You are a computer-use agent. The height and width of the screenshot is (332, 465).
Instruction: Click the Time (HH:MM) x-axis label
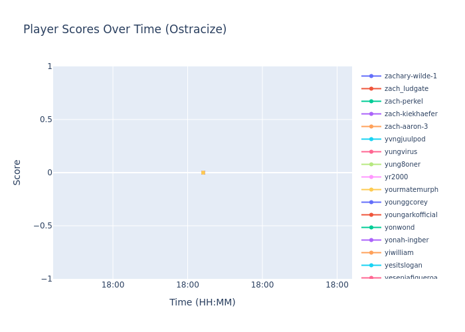pyautogui.click(x=202, y=303)
